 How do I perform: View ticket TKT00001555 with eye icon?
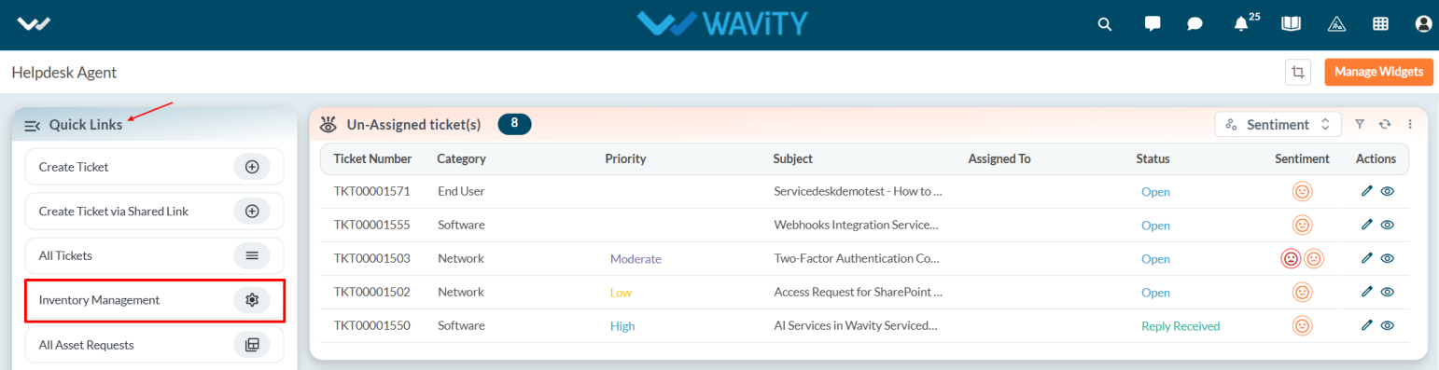1388,226
